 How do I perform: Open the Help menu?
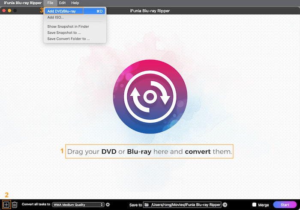pyautogui.click(x=75, y=3)
